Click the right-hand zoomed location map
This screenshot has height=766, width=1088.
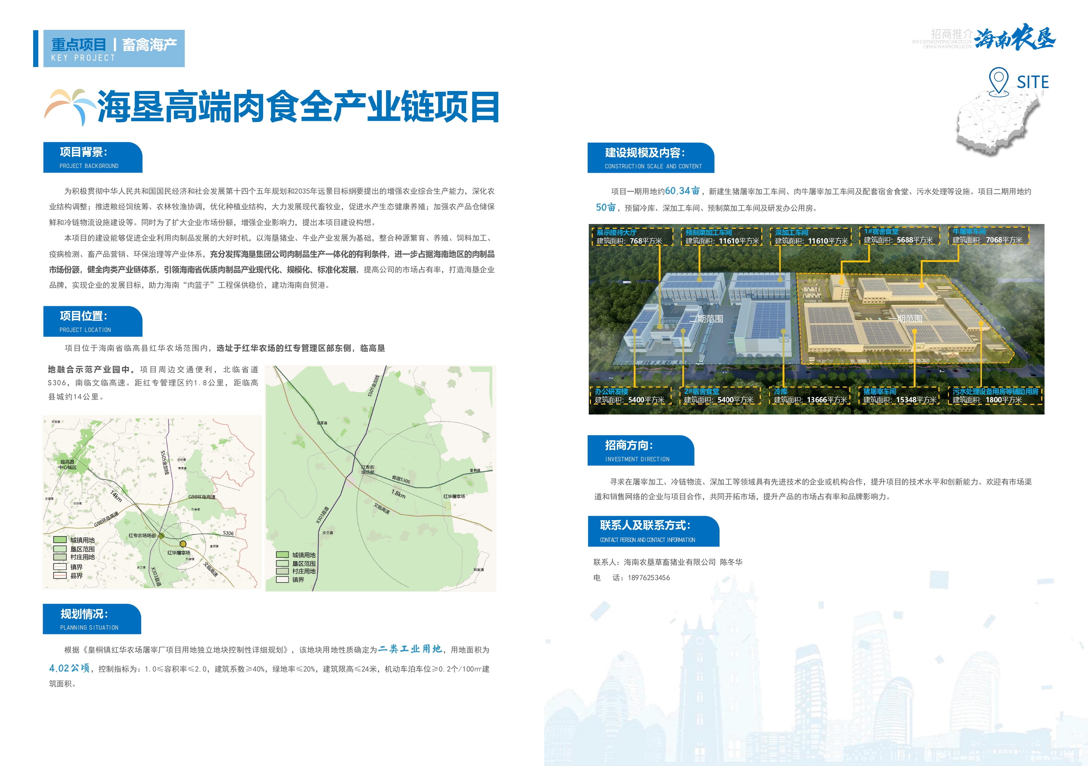pyautogui.click(x=381, y=478)
